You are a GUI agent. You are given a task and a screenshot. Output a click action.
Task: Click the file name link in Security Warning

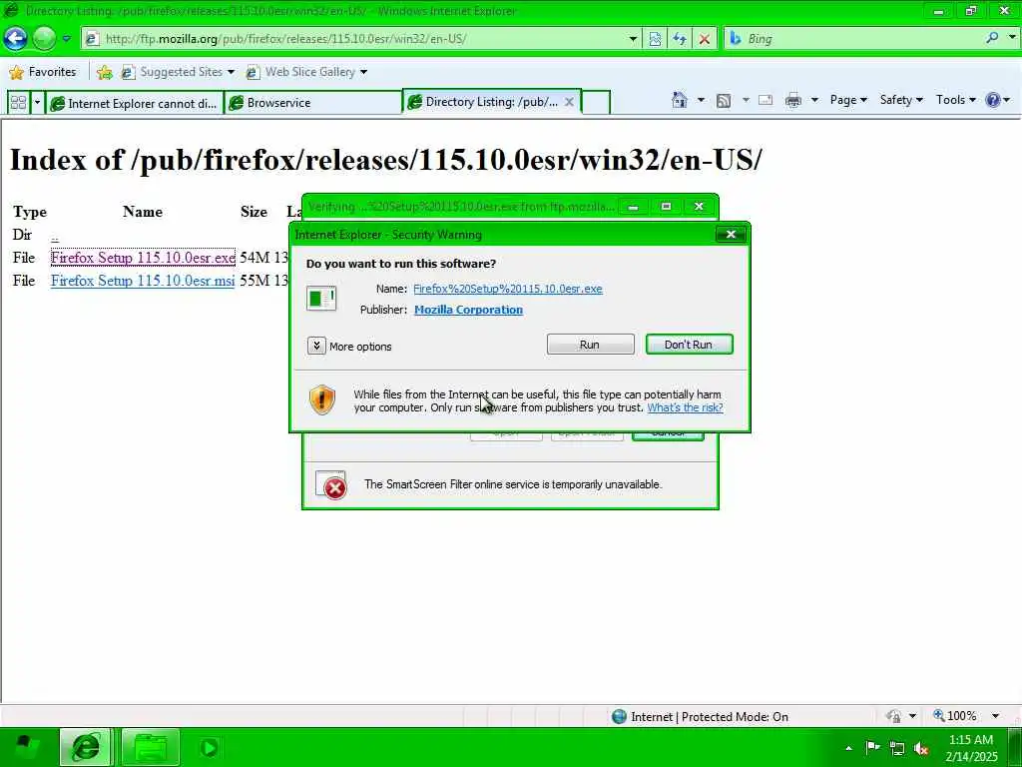[508, 289]
